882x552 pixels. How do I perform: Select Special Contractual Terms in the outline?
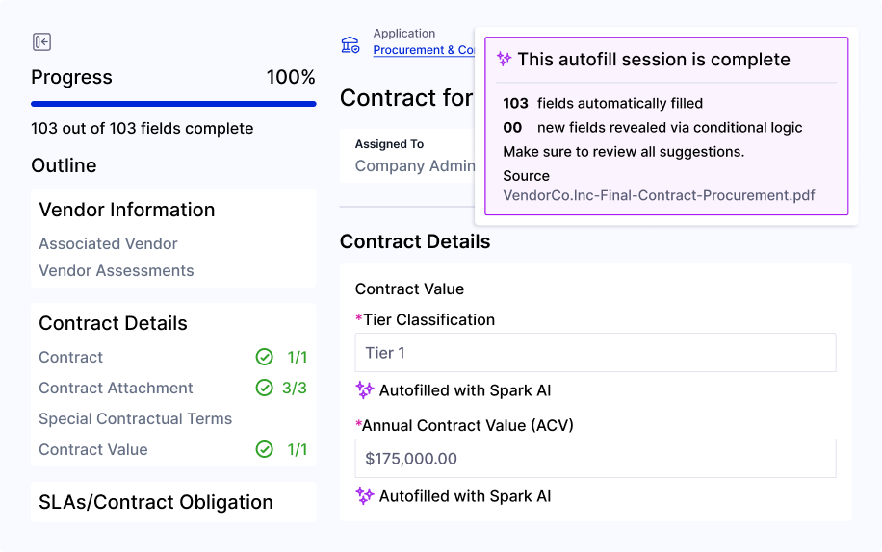135,419
